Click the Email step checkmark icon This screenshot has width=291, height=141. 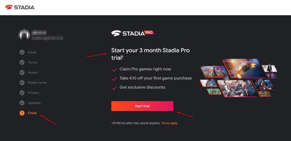(22, 52)
